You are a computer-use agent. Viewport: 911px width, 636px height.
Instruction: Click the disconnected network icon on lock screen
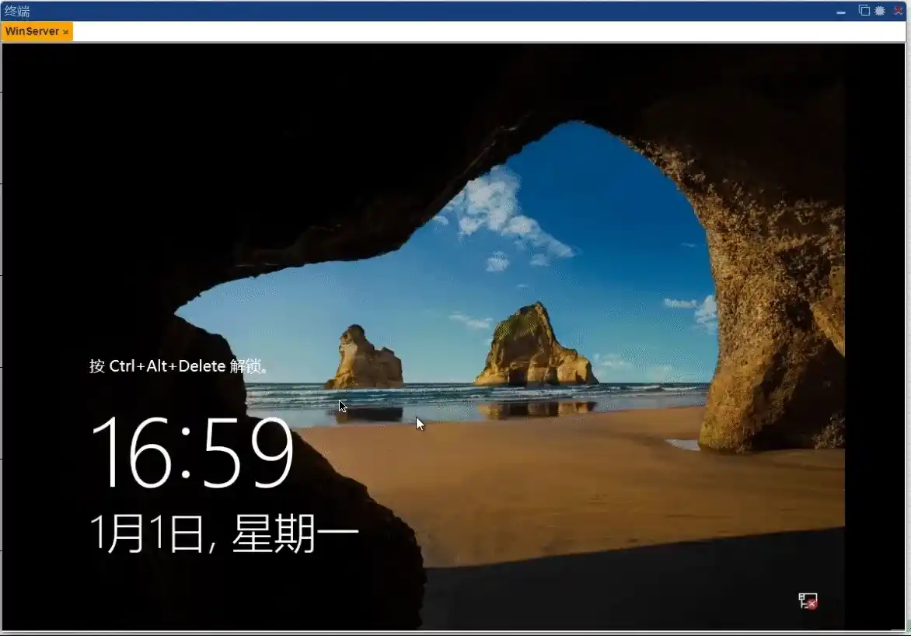pos(808,600)
